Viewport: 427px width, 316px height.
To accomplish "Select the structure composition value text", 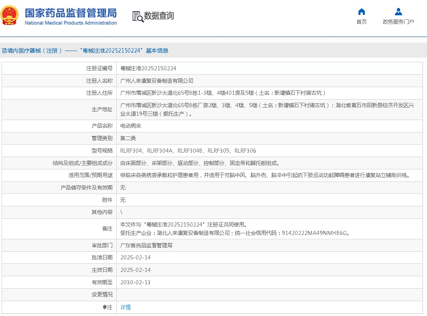I will (200, 163).
